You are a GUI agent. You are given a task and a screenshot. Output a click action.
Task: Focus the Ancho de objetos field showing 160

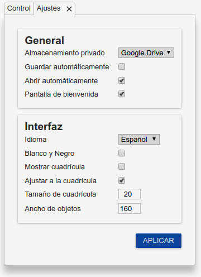click(x=130, y=208)
